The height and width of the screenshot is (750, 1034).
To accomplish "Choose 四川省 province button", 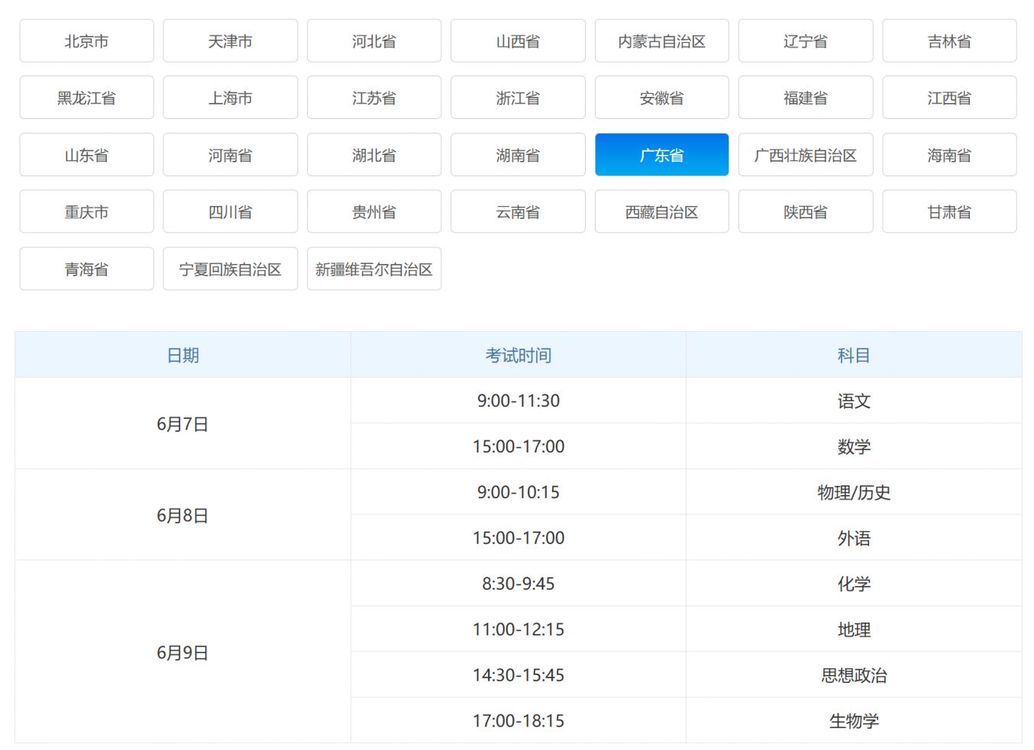I will point(230,211).
